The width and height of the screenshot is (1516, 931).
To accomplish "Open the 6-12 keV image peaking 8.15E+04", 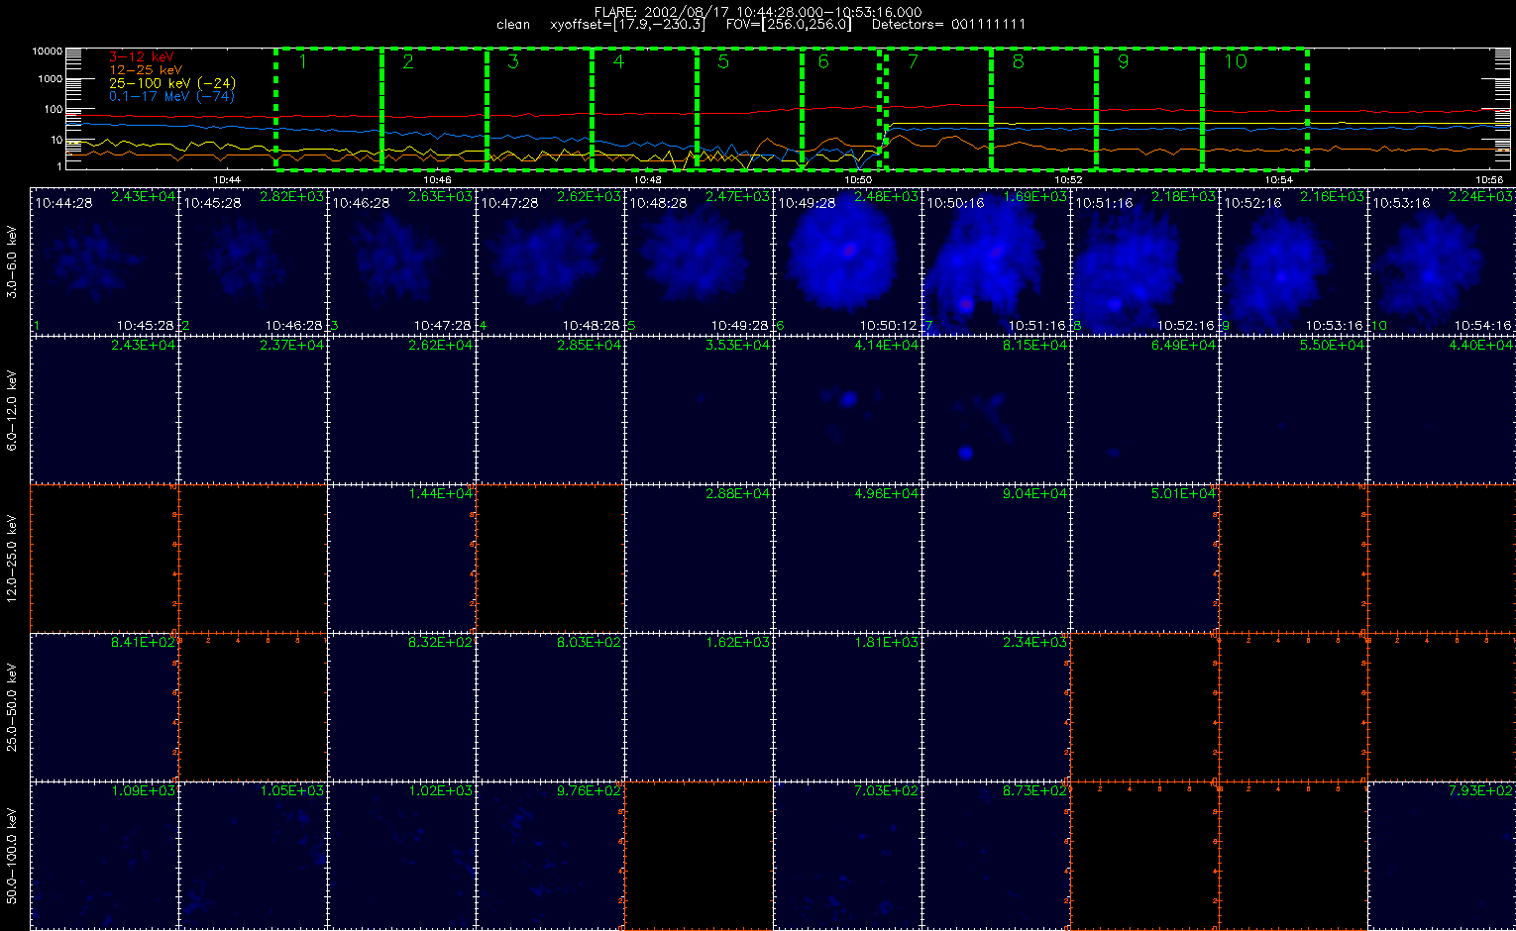I will click(996, 410).
